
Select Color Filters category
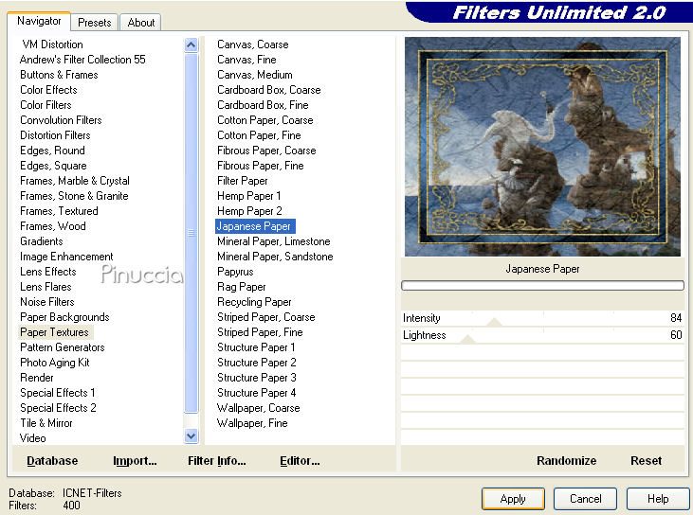click(x=46, y=105)
